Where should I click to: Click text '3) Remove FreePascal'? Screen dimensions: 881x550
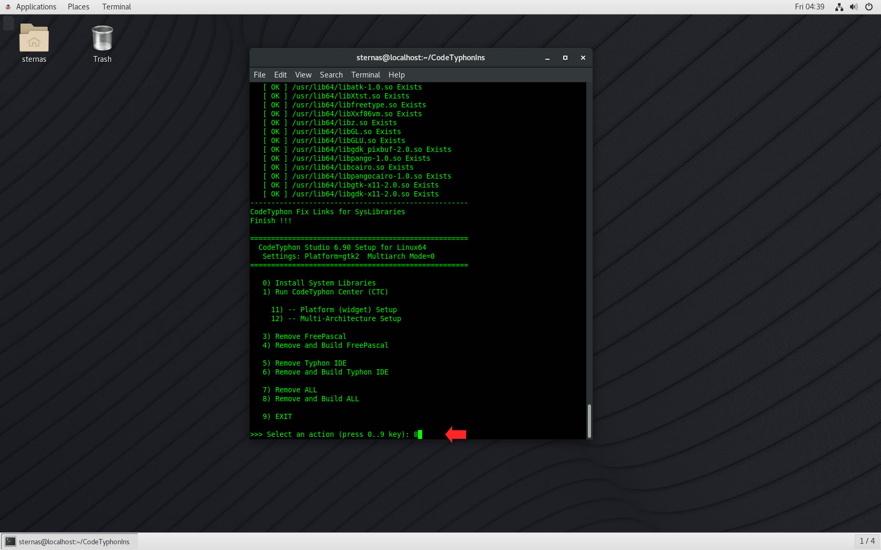coord(305,336)
